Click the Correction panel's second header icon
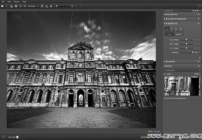The height and width of the screenshot is (140, 202). click(x=195, y=11)
